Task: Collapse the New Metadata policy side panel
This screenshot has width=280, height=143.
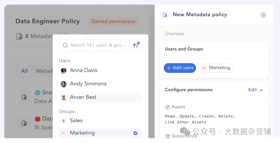Action: pos(263,15)
